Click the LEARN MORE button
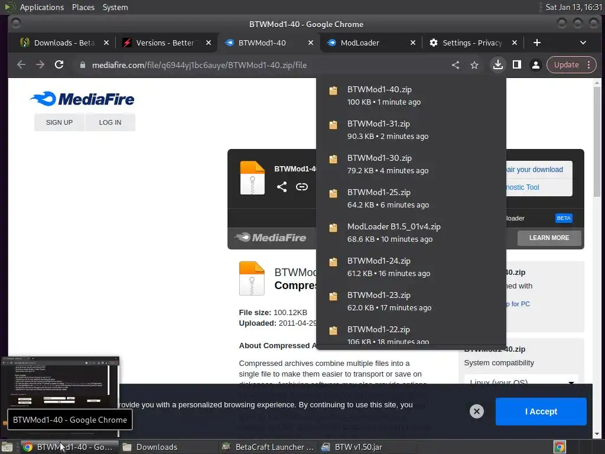Screen dimensions: 605x454 pos(549,238)
